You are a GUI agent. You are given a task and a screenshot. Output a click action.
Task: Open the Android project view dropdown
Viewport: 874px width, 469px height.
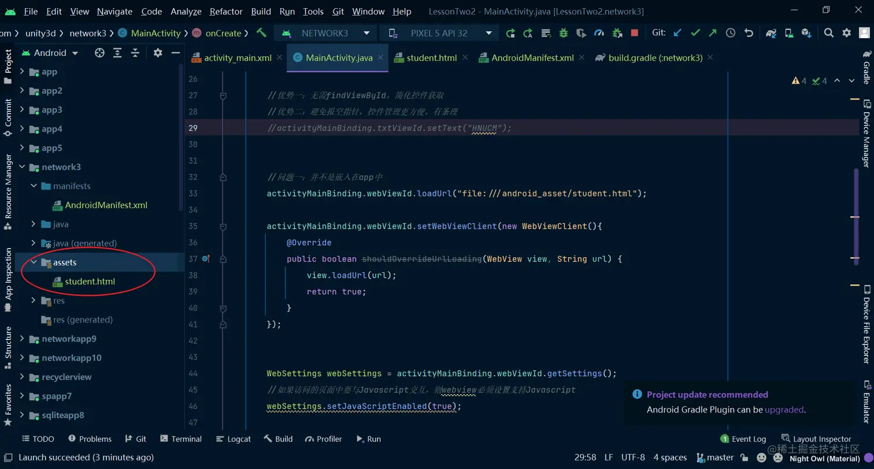pyautogui.click(x=50, y=53)
